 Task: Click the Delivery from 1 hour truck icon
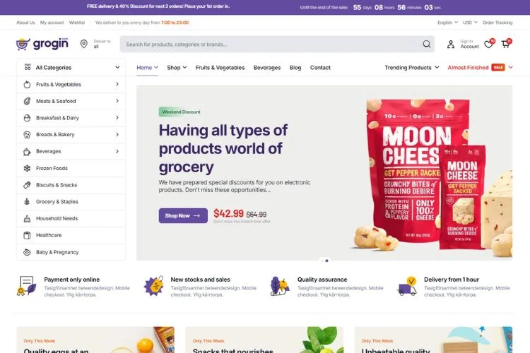pos(407,286)
